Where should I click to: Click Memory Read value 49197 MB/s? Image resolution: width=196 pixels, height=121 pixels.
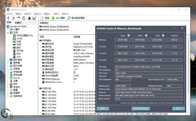point(123,40)
